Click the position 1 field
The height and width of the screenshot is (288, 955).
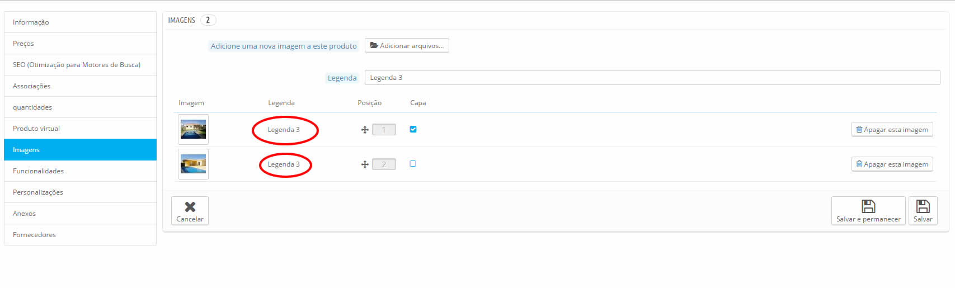point(384,130)
